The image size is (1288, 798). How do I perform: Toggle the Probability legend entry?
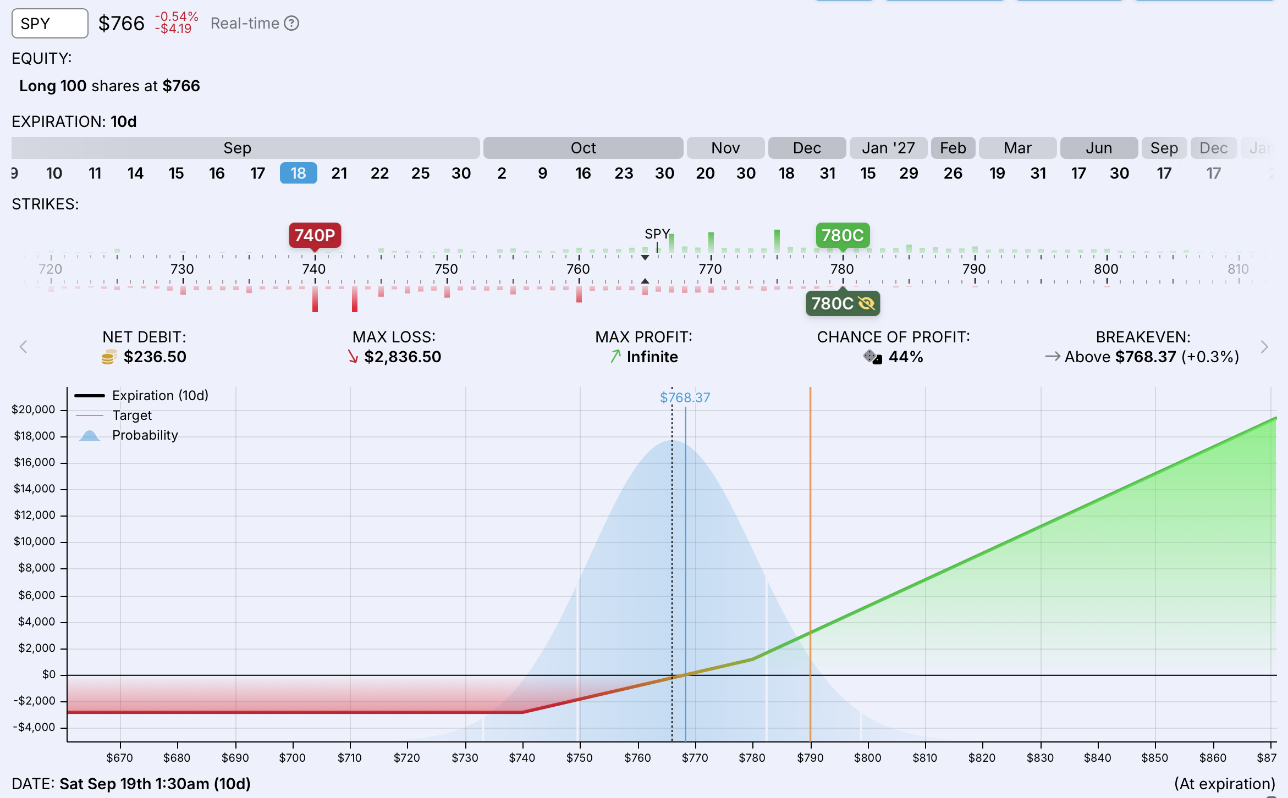click(x=128, y=435)
